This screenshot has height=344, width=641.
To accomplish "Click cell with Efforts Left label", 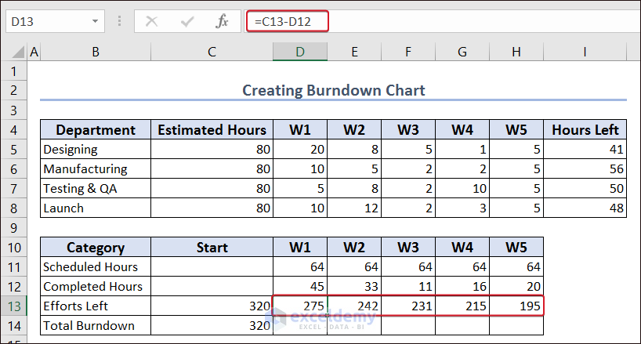I will [x=96, y=306].
